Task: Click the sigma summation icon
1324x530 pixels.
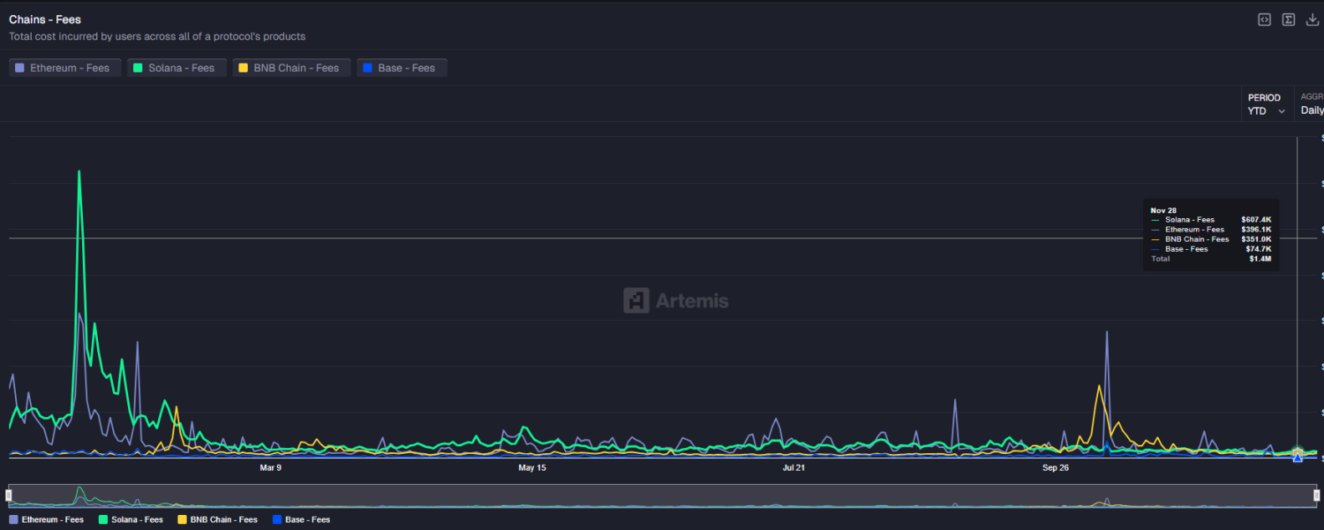Action: click(1288, 19)
